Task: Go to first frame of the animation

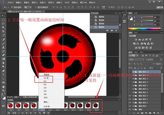Action: tap(22, 113)
